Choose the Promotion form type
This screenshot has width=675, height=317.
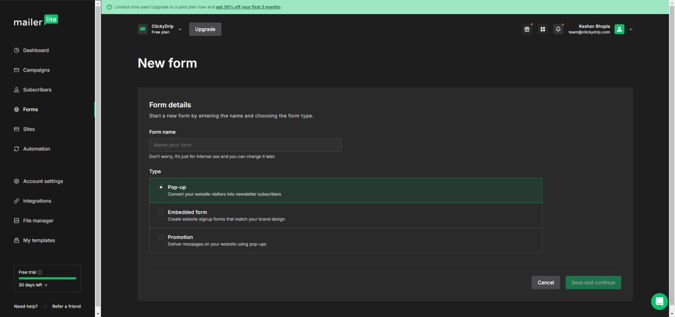[161, 237]
